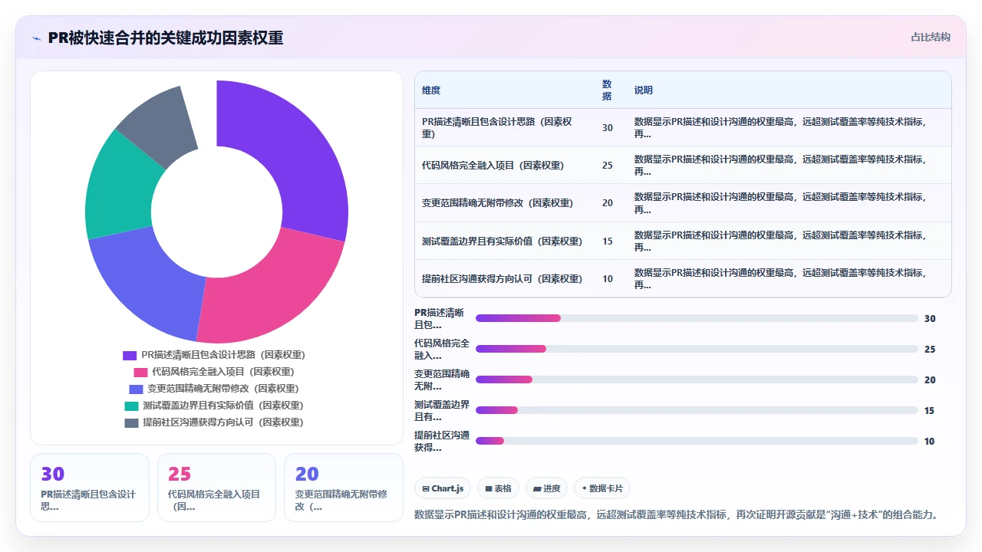Screen dimensions: 982x552
Task: Click value 10 in the table
Action: point(607,278)
